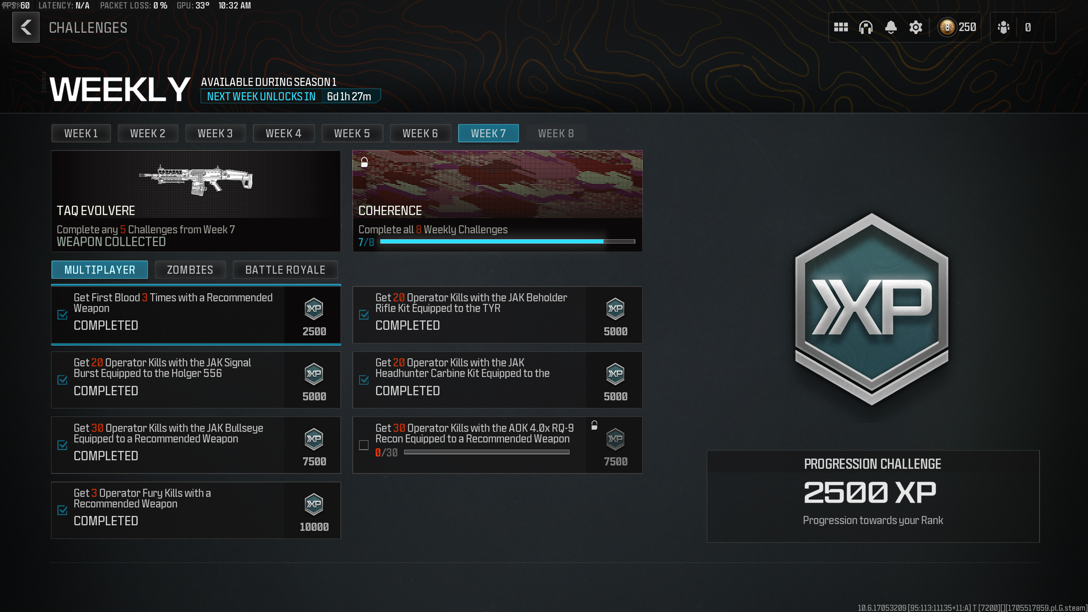The width and height of the screenshot is (1088, 612).
Task: Open the TAQ Evolvere weapon reward card
Action: tap(196, 201)
